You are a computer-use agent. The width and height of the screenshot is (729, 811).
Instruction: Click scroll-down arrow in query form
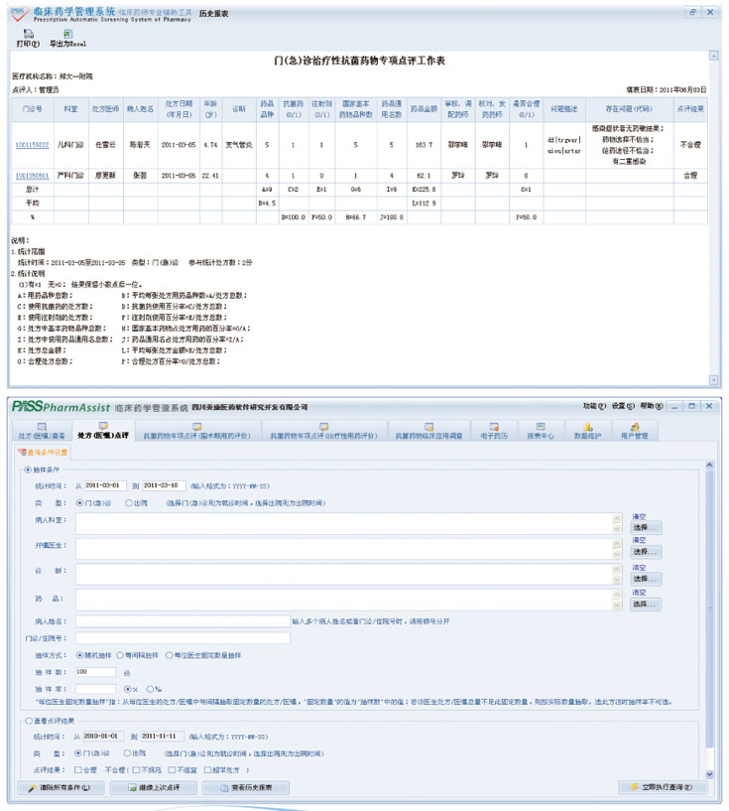tap(709, 774)
